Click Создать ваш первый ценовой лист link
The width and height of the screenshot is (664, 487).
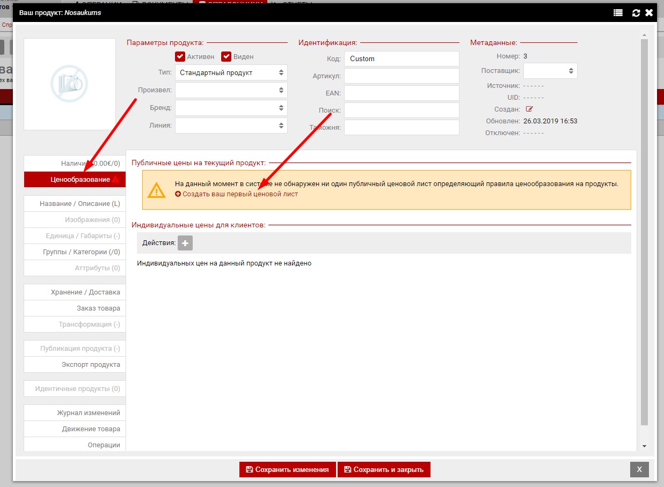click(x=239, y=194)
